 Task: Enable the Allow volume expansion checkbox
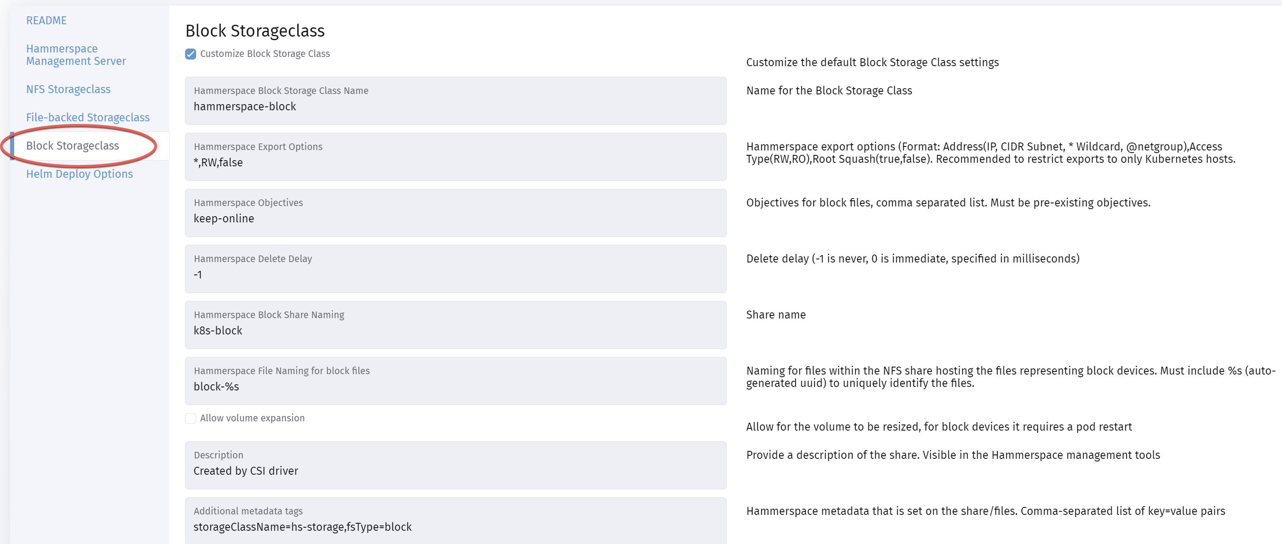[x=190, y=418]
